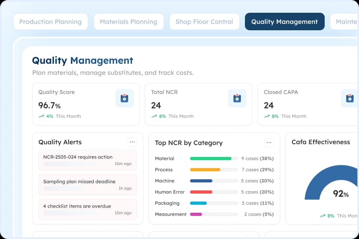Open the Quality Alerts more options menu

click(x=132, y=142)
